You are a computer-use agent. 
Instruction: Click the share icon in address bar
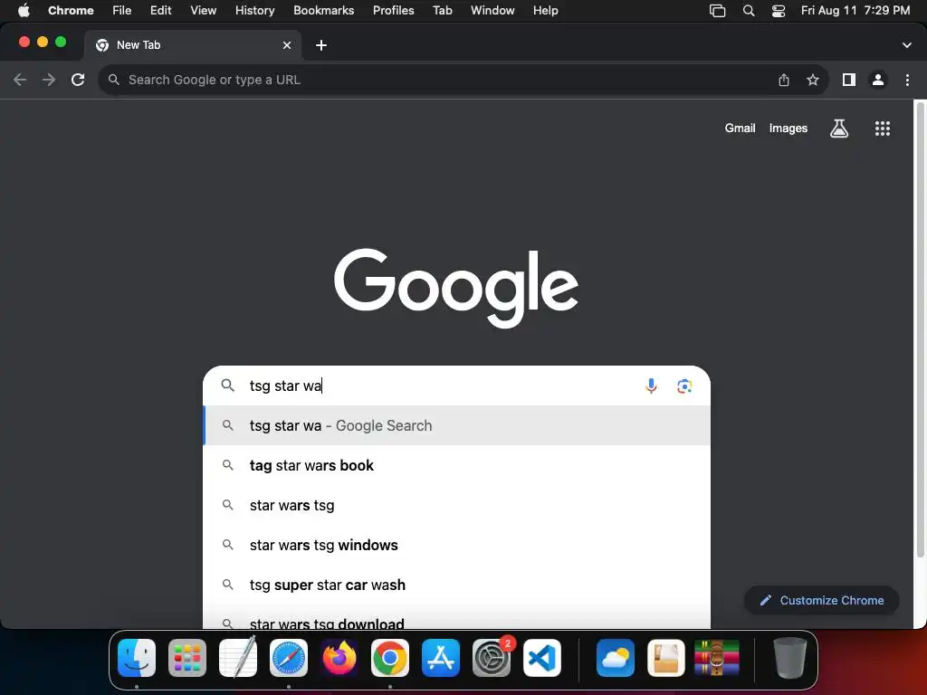(784, 80)
